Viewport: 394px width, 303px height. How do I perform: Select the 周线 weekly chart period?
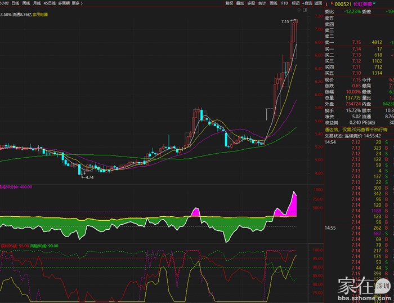coord(26,3)
